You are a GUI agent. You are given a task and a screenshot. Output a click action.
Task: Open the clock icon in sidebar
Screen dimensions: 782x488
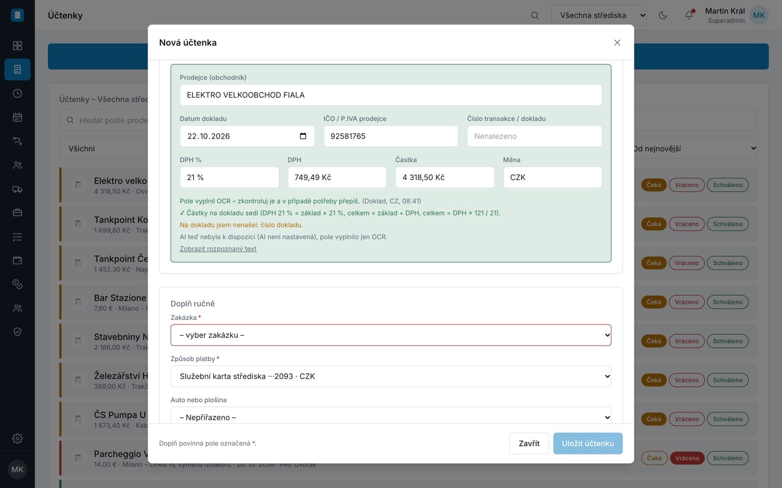pyautogui.click(x=17, y=93)
